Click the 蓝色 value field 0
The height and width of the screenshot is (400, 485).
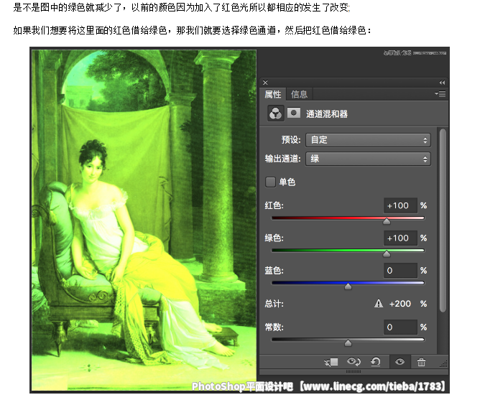[x=400, y=271]
